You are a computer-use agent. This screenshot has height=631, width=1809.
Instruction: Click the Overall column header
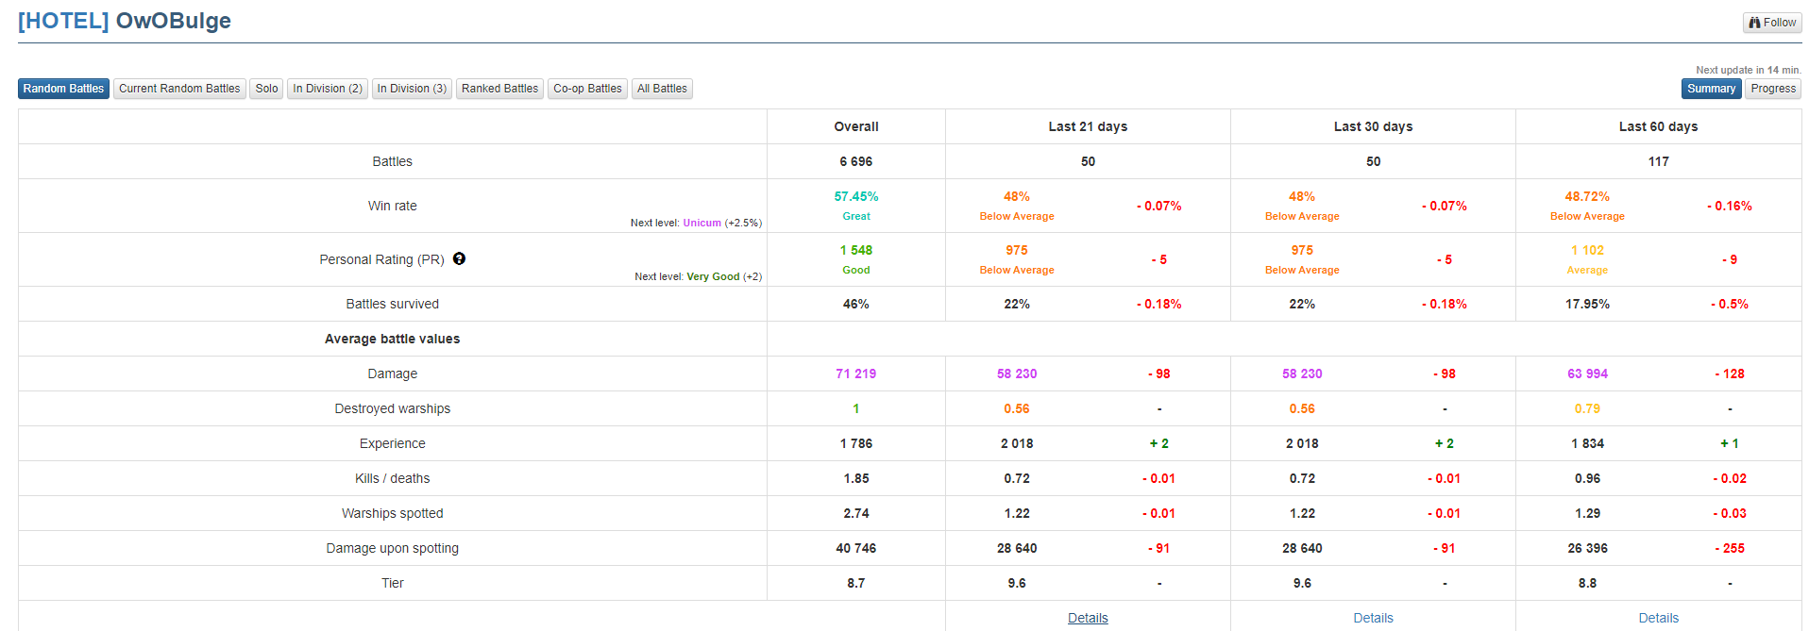856,126
